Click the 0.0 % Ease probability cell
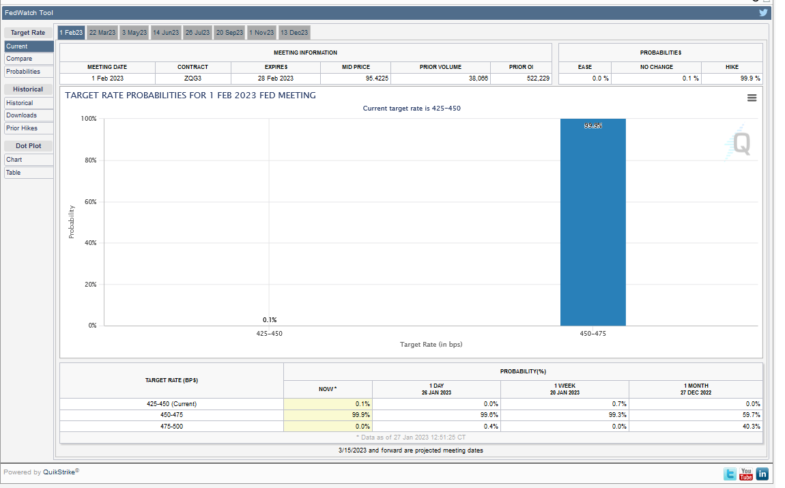 (585, 78)
